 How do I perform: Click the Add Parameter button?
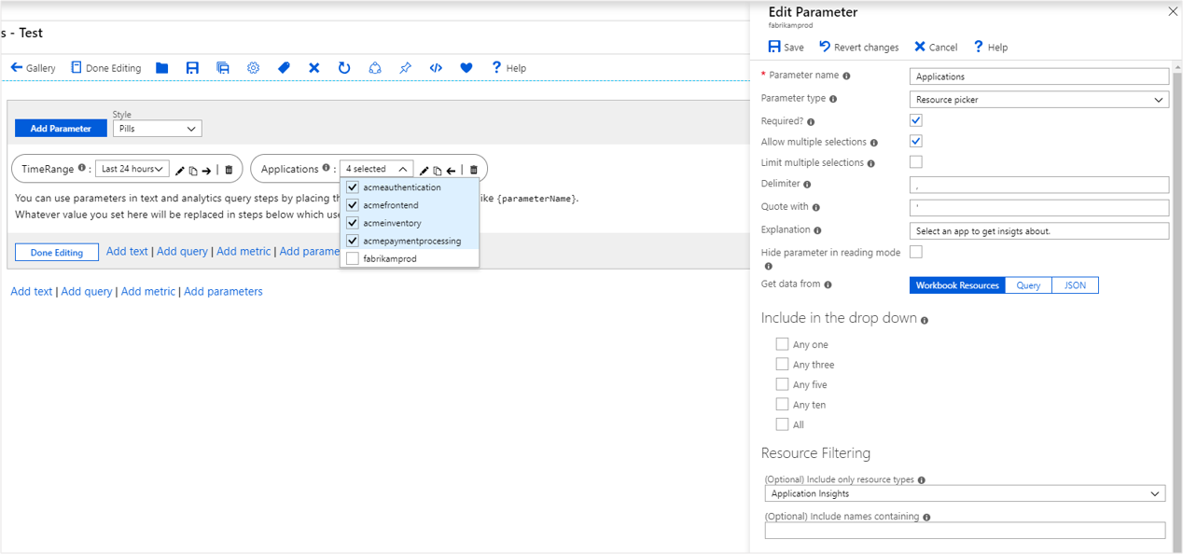[x=61, y=129]
